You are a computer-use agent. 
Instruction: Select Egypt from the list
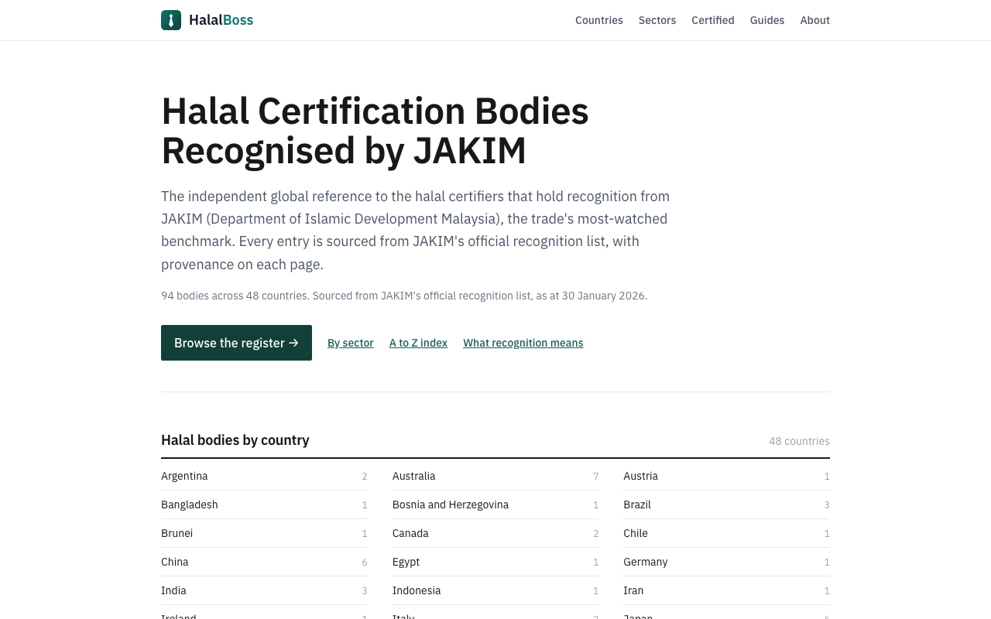[x=495, y=562]
